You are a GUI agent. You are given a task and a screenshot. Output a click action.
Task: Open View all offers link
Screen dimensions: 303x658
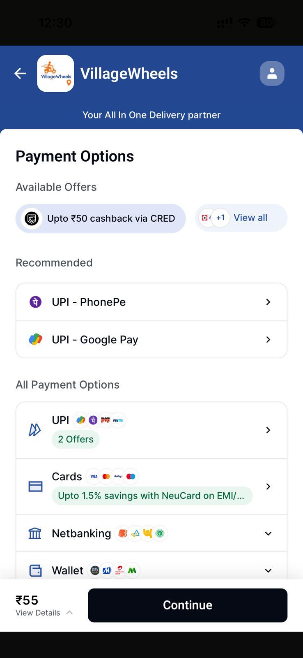(250, 218)
